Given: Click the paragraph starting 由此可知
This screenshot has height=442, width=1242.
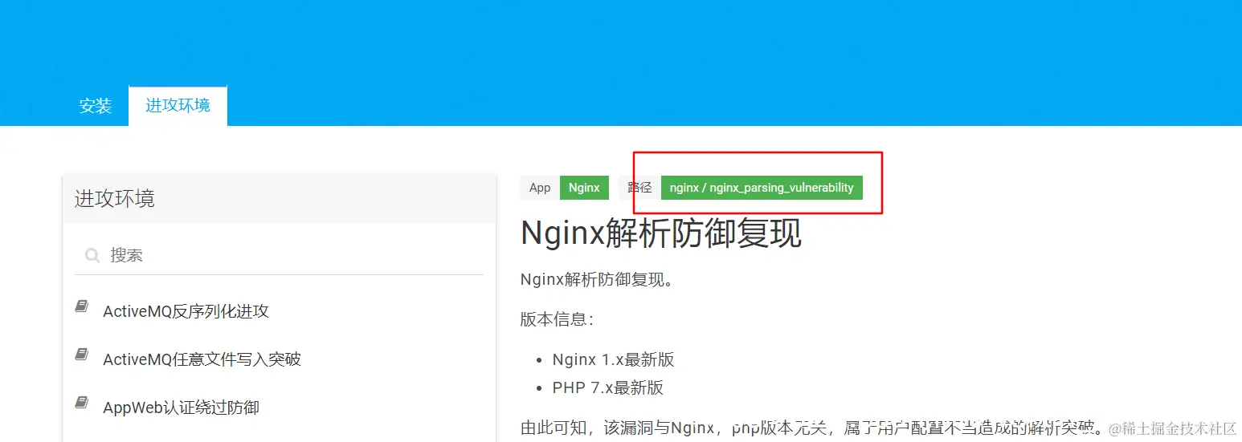Looking at the screenshot, I should click(x=815, y=428).
